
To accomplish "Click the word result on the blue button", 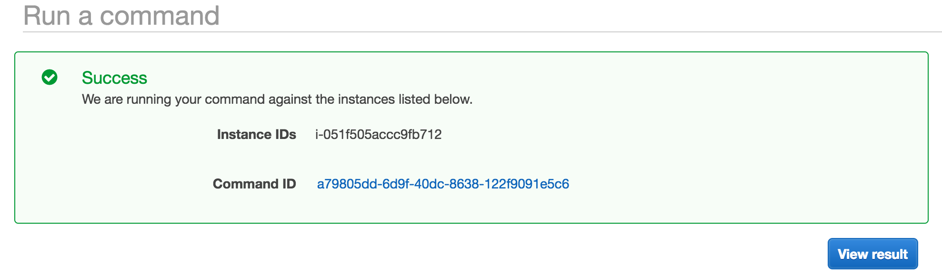I will click(890, 255).
